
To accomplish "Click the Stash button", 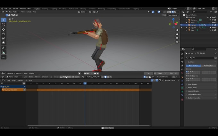I will [75, 77].
